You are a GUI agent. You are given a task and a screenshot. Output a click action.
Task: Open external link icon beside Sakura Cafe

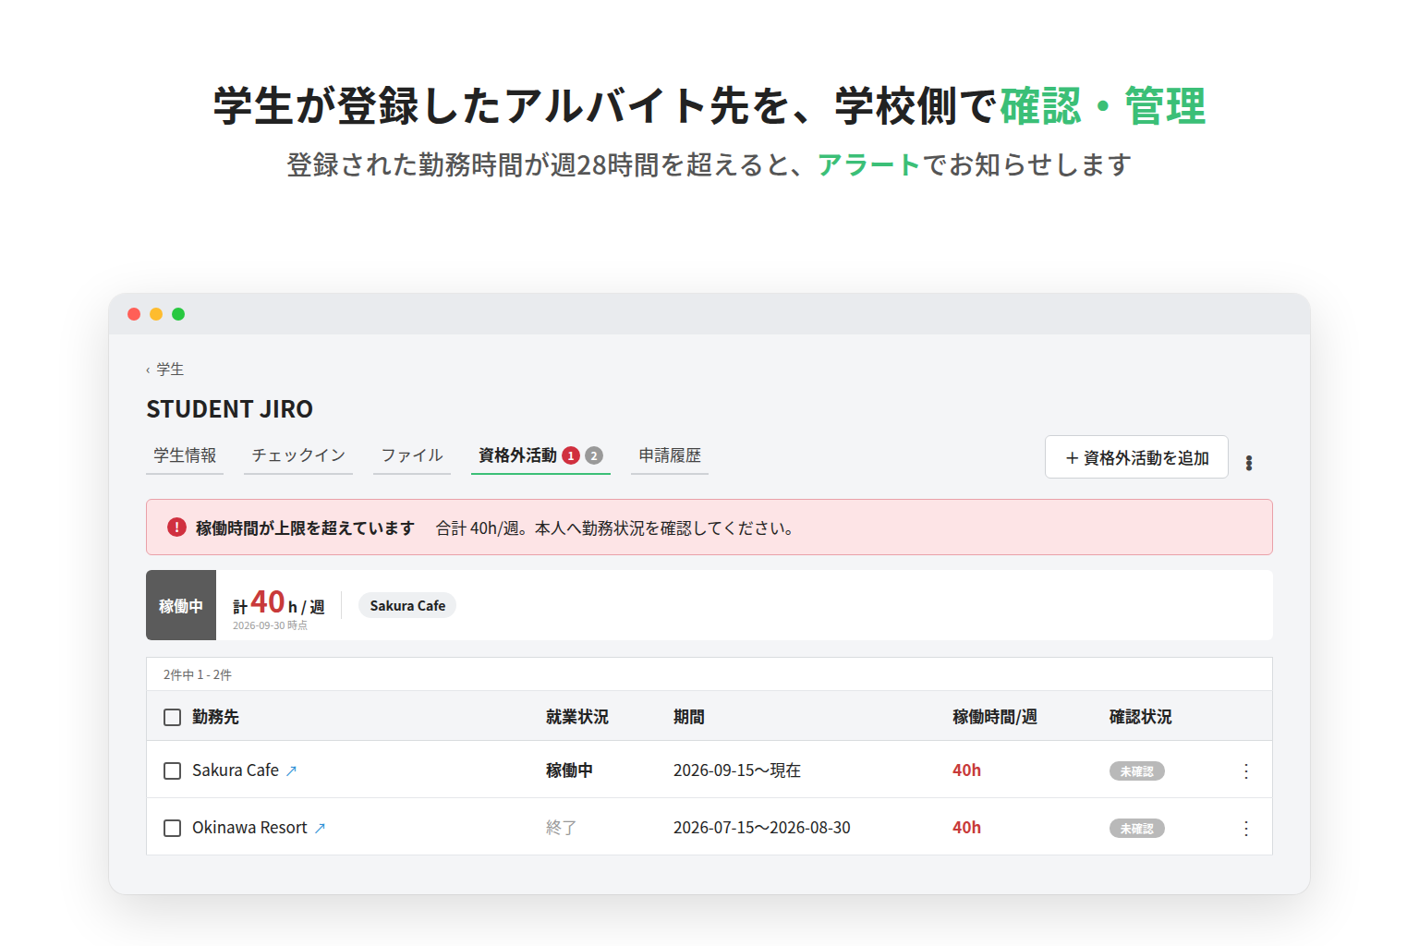291,770
